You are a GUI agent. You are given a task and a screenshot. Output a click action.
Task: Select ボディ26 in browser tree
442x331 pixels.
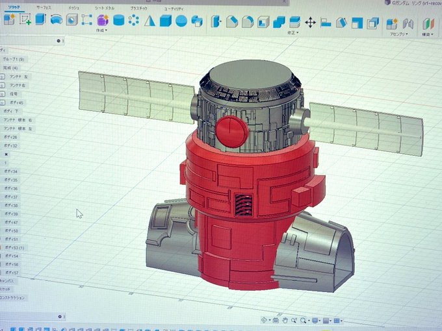click(x=10, y=137)
